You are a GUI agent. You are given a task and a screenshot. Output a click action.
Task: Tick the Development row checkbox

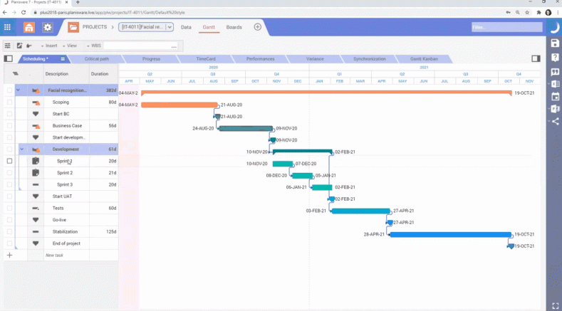point(10,149)
